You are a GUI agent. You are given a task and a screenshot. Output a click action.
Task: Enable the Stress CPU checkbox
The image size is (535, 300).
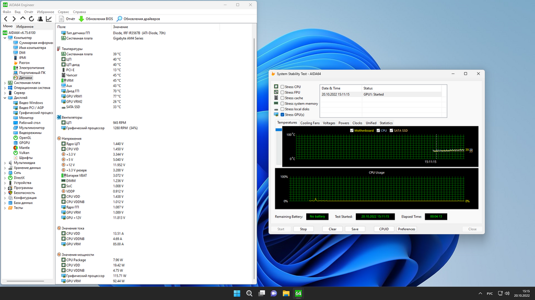(x=282, y=87)
